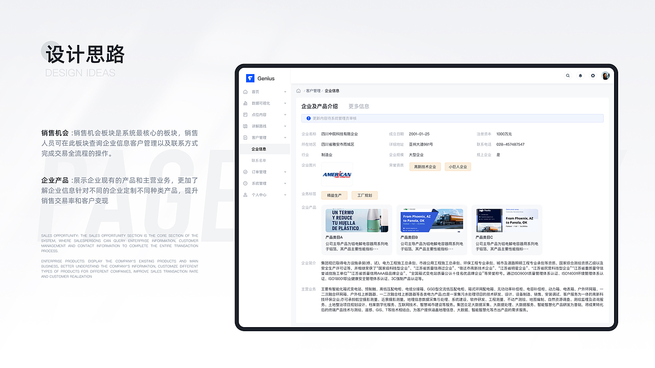Viewport: 655px width, 368px height.
Task: Open the American company logo image
Action: tap(337, 174)
